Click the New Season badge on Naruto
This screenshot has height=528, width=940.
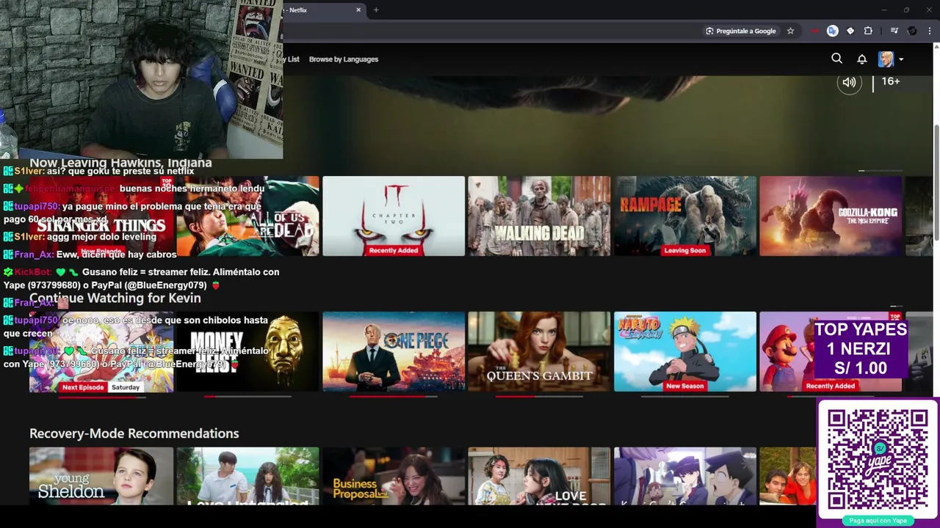click(684, 386)
